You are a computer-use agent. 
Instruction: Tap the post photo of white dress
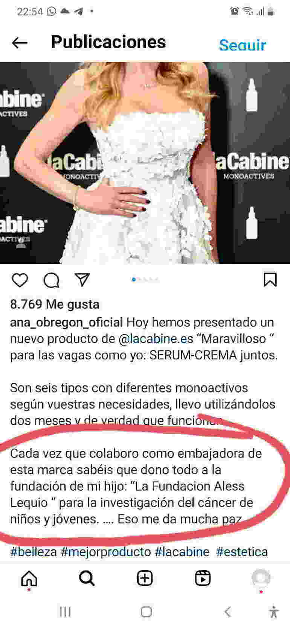click(x=145, y=163)
